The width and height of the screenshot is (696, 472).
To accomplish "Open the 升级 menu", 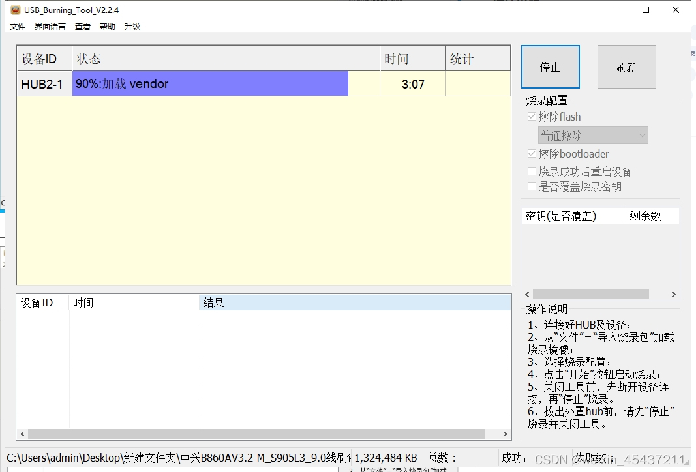I will coord(132,27).
